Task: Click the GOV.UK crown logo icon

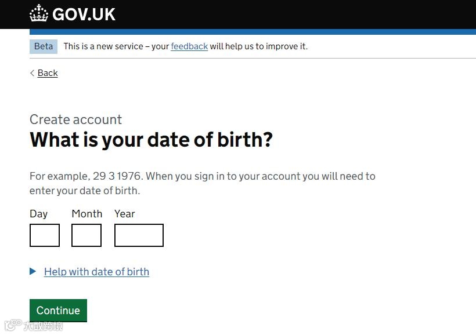Action: pyautogui.click(x=39, y=13)
